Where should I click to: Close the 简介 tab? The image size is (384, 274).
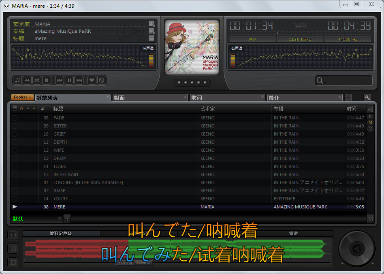click(x=340, y=97)
